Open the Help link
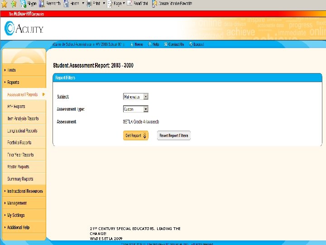 point(156,44)
